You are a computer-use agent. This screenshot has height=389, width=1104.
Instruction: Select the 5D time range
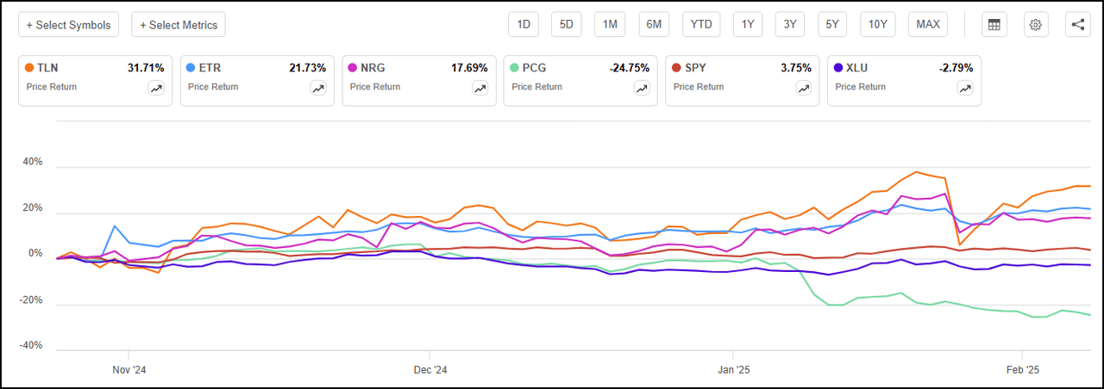(x=567, y=25)
